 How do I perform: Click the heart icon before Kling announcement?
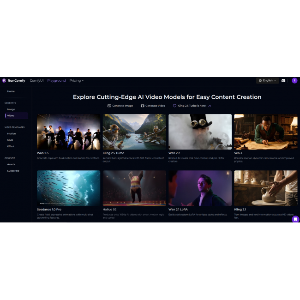tap(174, 106)
